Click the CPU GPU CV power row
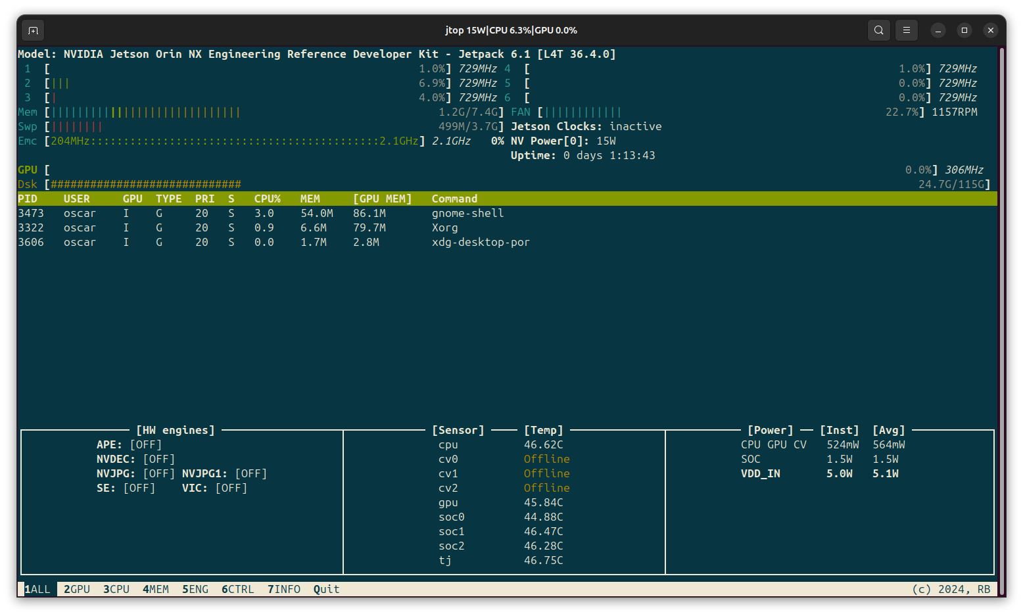1023x616 pixels. tap(823, 444)
